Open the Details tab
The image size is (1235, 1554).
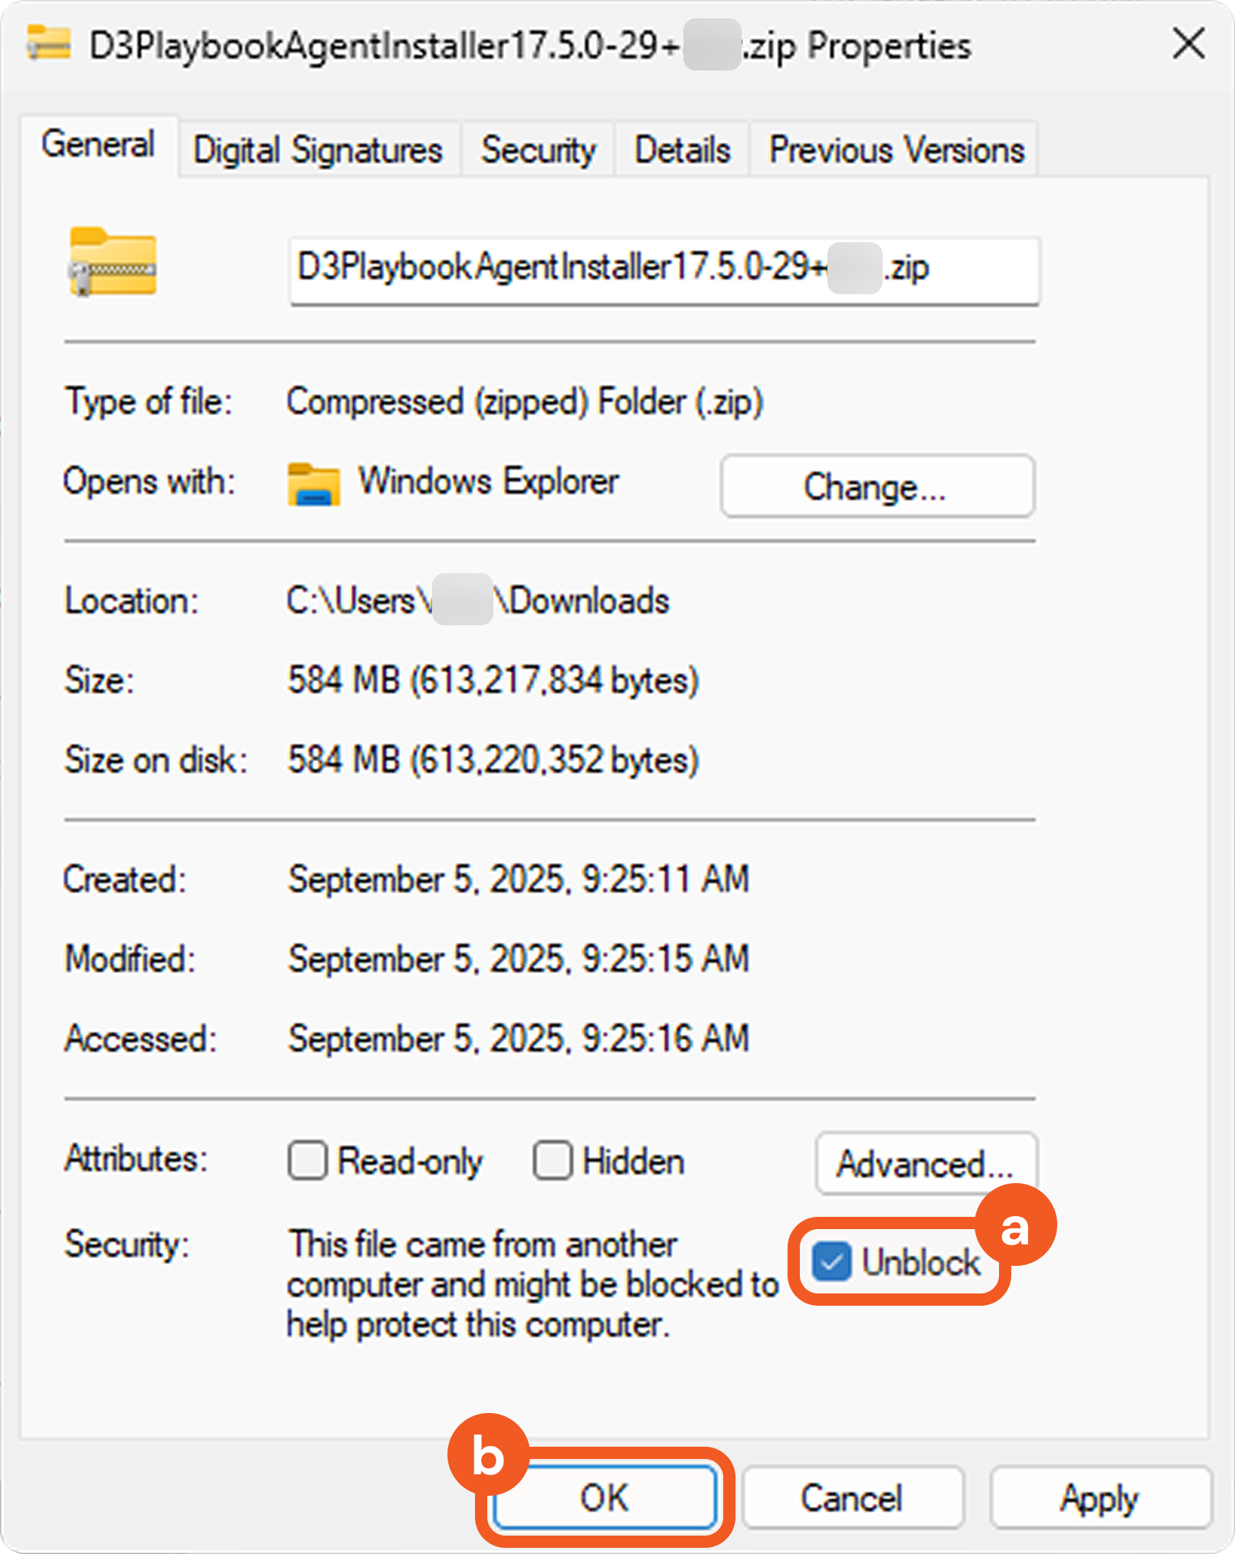pyautogui.click(x=682, y=150)
